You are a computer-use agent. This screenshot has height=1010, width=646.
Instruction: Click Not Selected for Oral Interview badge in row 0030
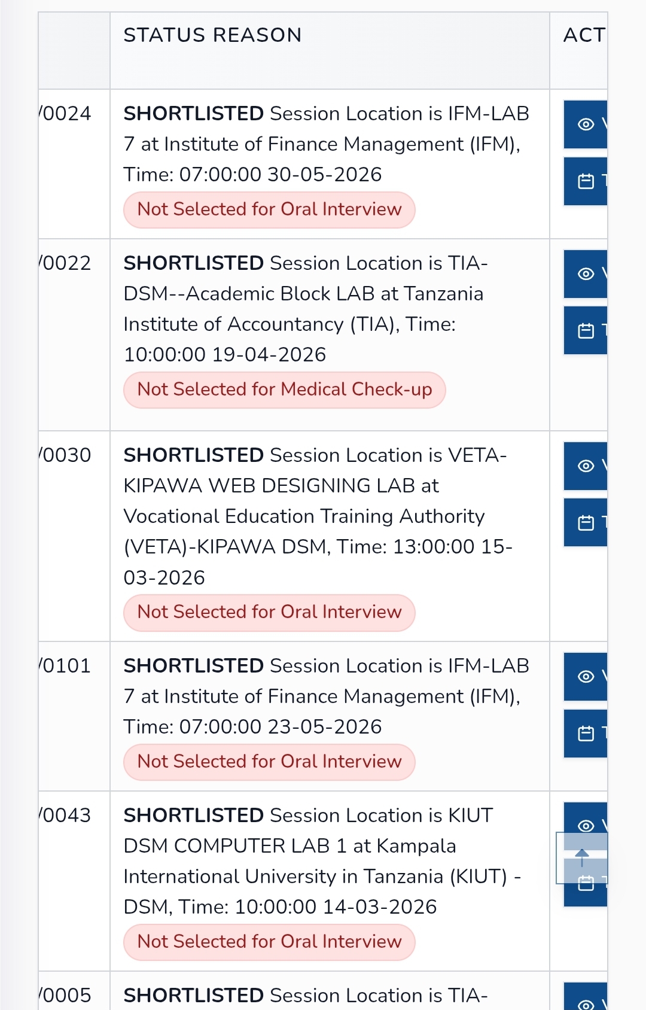(x=269, y=613)
